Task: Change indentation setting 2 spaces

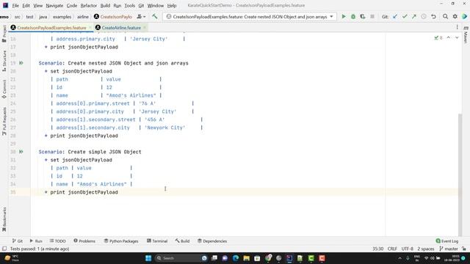Action: 426,249
